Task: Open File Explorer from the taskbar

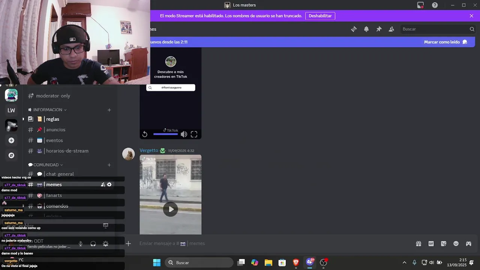Action: tap(268, 262)
